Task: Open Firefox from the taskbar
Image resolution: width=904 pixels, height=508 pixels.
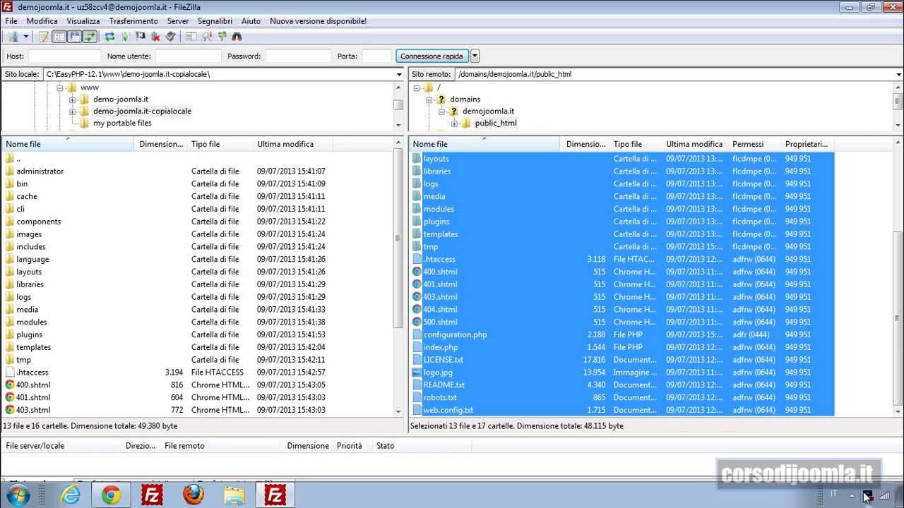Action: [193, 495]
